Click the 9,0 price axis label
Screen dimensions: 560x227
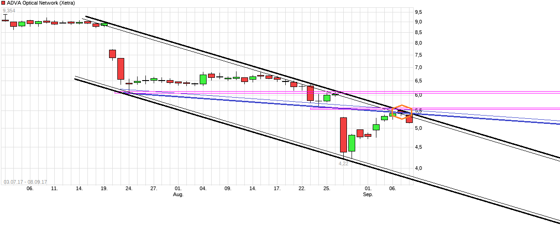click(419, 22)
